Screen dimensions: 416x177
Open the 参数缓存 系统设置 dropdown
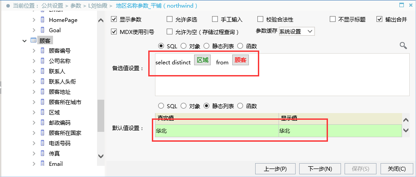(x=297, y=31)
